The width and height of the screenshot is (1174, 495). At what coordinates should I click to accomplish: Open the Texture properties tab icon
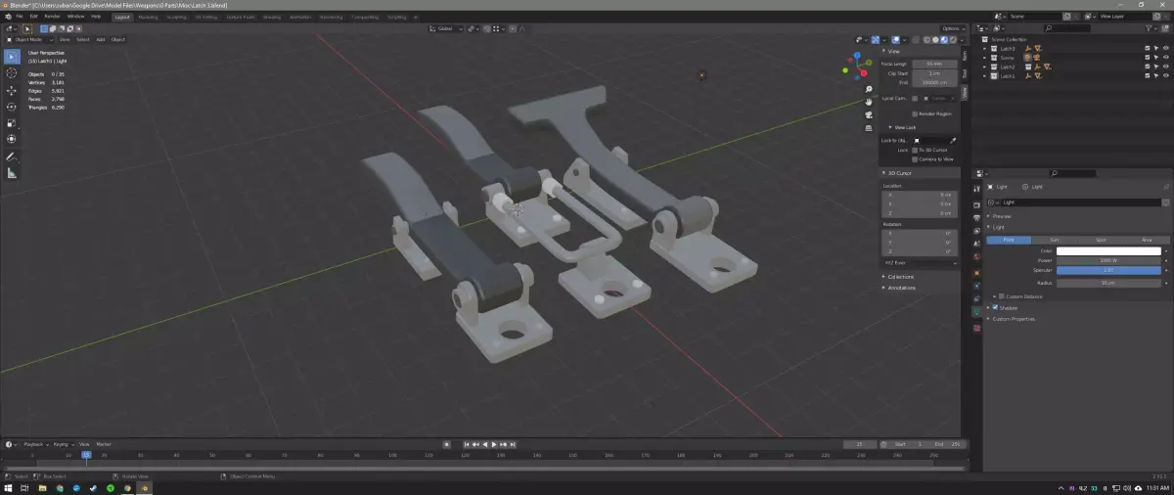977,330
